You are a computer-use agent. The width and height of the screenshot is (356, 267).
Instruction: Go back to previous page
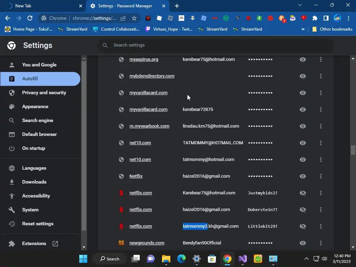[x=8, y=18]
